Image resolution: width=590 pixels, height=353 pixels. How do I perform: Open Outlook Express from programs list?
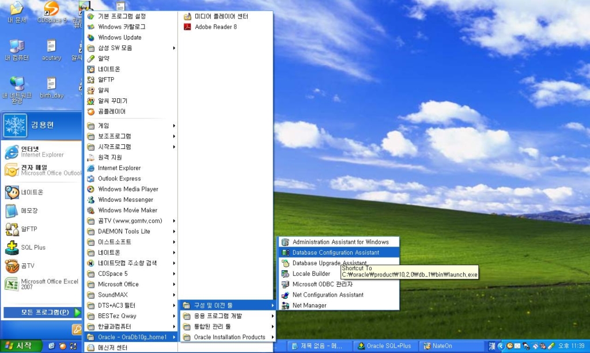click(x=130, y=179)
